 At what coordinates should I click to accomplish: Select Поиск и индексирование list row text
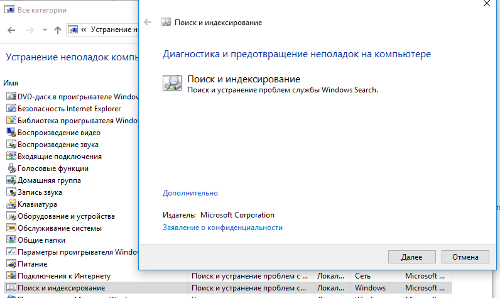pos(61,288)
